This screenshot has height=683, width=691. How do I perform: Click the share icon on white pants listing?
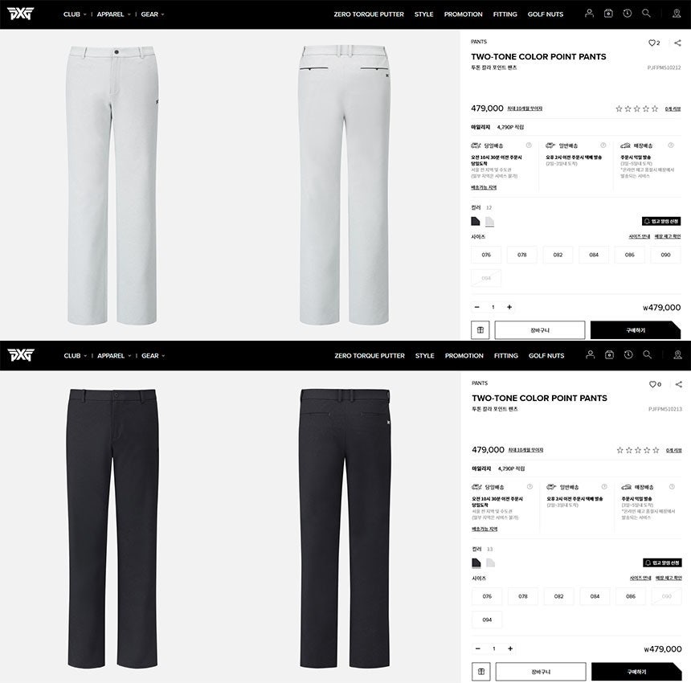pos(677,43)
